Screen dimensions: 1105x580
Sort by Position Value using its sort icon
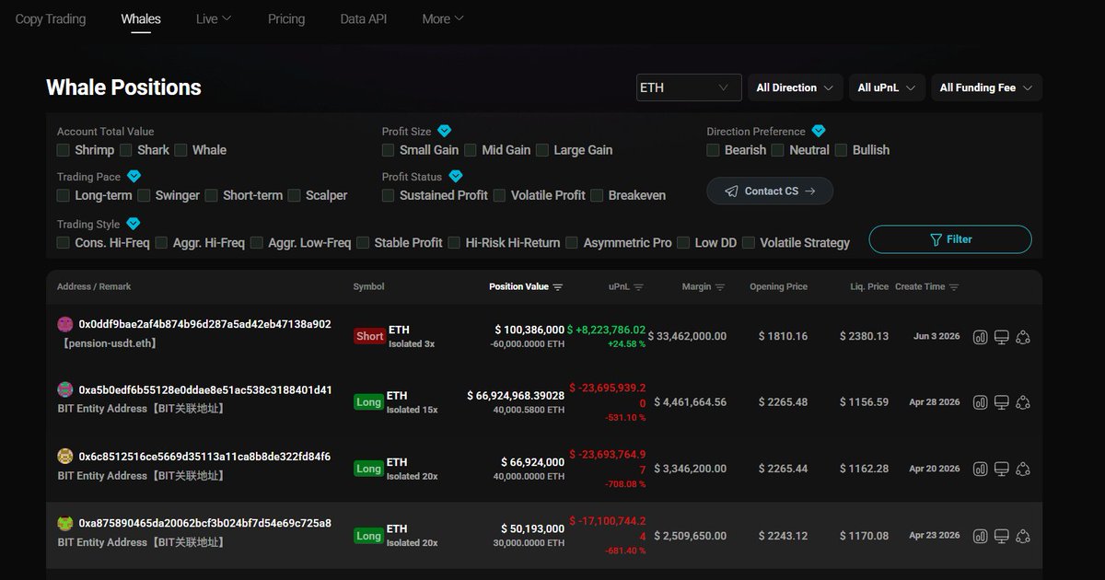click(x=558, y=287)
